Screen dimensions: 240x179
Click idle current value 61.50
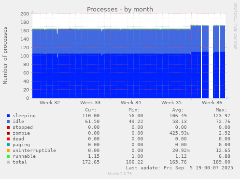92,122
